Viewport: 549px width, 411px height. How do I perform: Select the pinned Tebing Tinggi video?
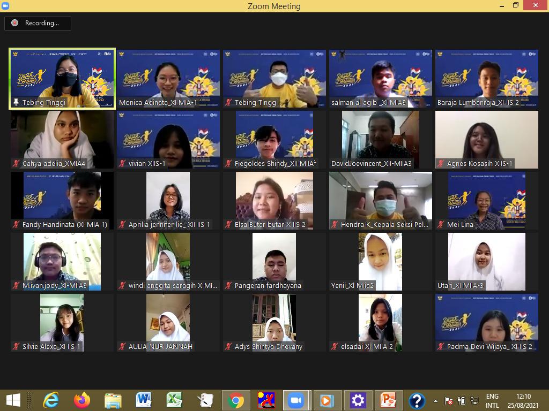(62, 78)
